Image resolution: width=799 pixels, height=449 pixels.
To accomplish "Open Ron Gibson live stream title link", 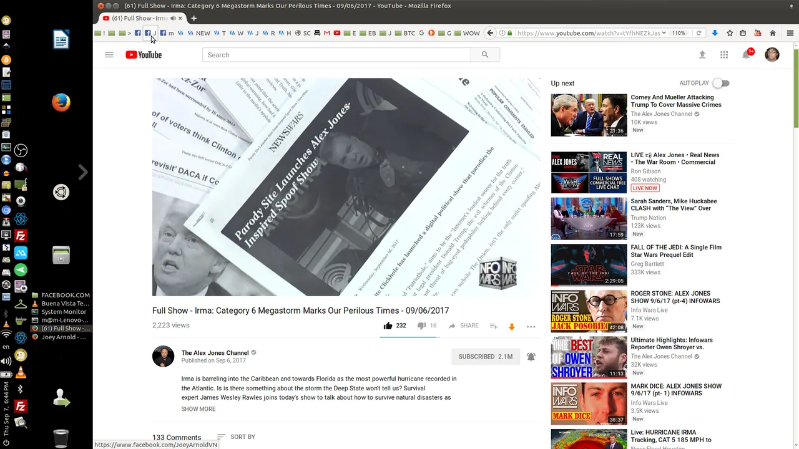I will point(675,158).
